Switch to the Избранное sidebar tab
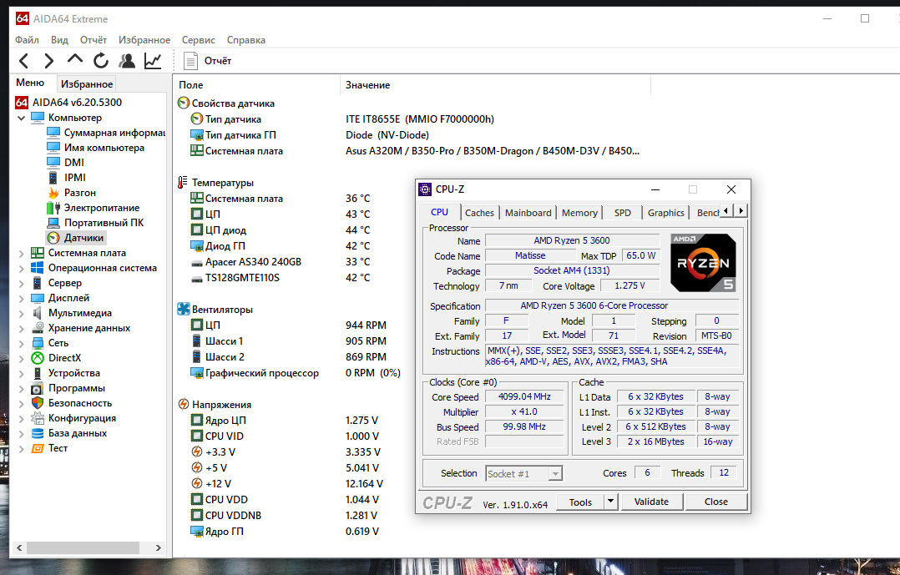900x575 pixels. tap(87, 83)
